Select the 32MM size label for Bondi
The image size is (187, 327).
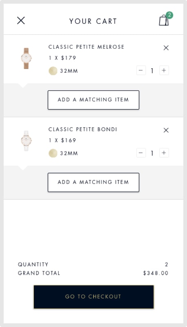tap(69, 153)
